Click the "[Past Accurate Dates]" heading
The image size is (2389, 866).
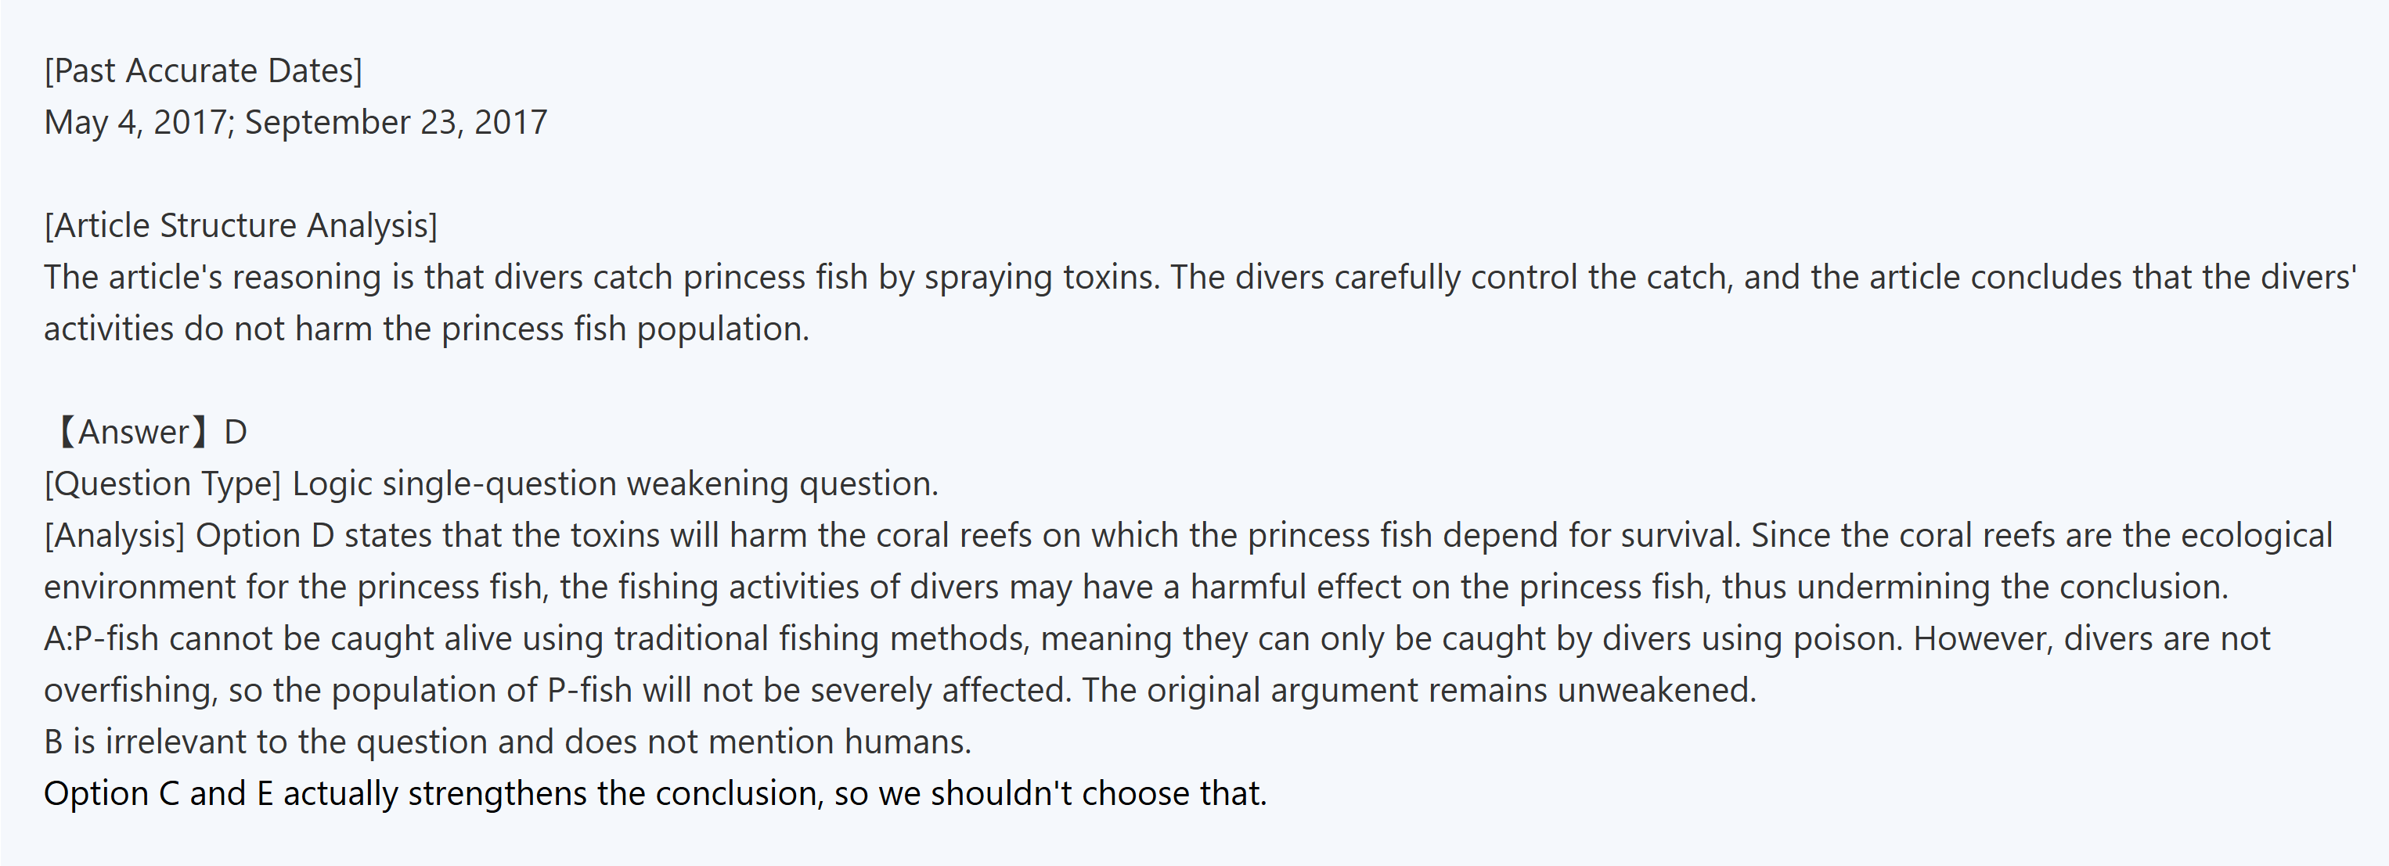tap(203, 70)
